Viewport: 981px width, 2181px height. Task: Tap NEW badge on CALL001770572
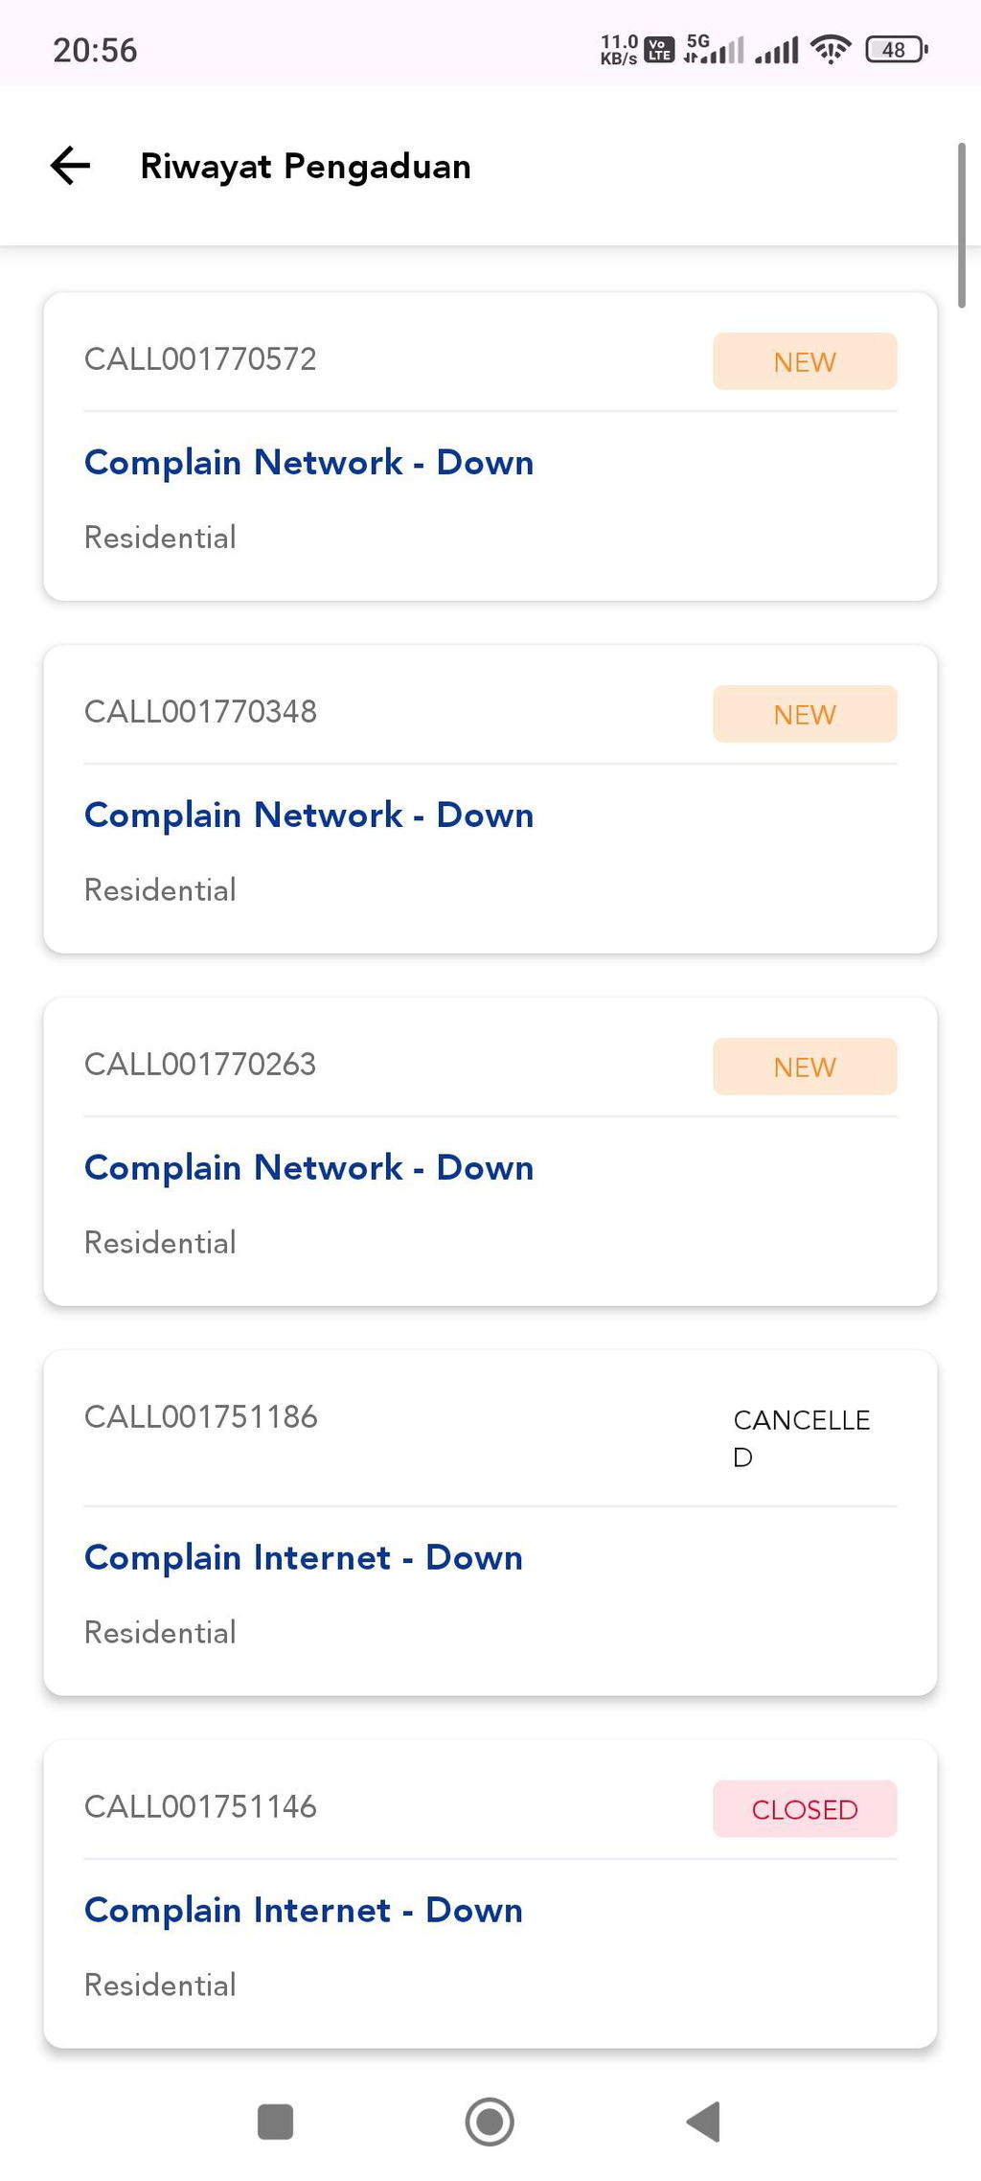point(805,361)
